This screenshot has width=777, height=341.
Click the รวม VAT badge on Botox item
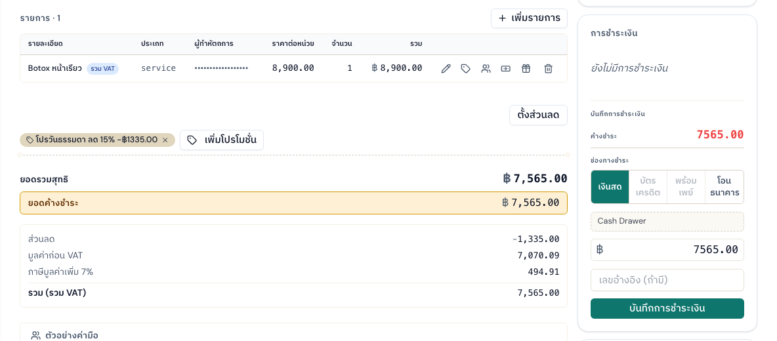click(x=102, y=69)
